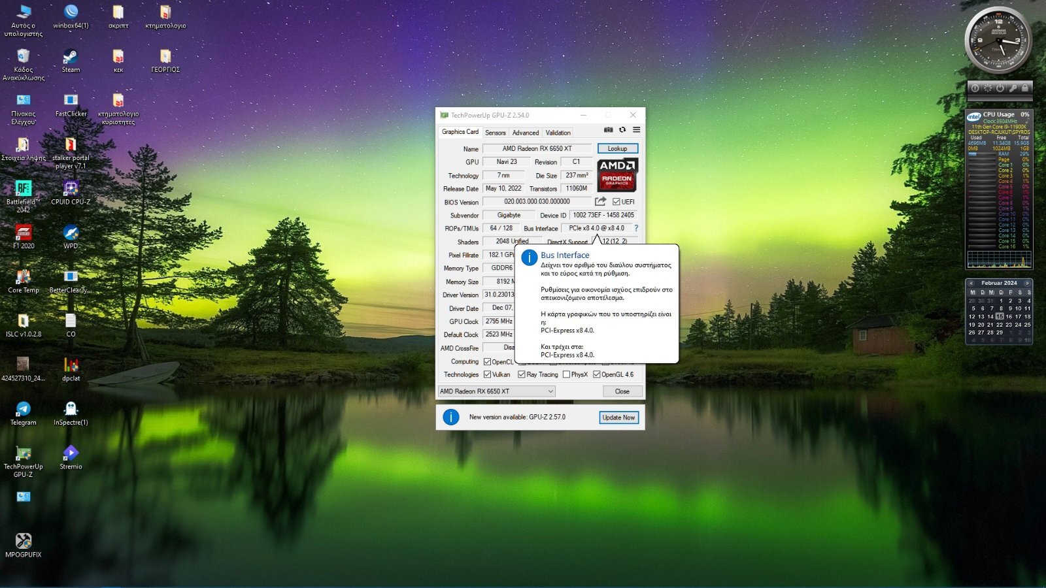Open the Battlefield 2042 desktop icon
Image resolution: width=1046 pixels, height=588 pixels.
[x=24, y=197]
